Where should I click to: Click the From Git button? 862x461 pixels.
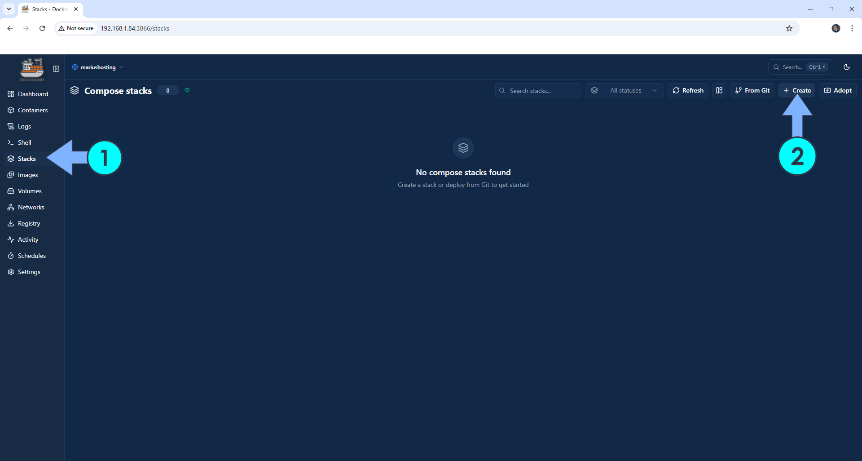[752, 90]
